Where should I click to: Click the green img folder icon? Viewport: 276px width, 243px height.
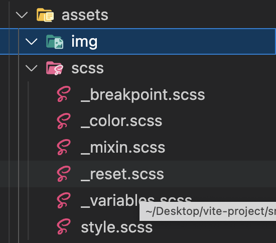55,42
